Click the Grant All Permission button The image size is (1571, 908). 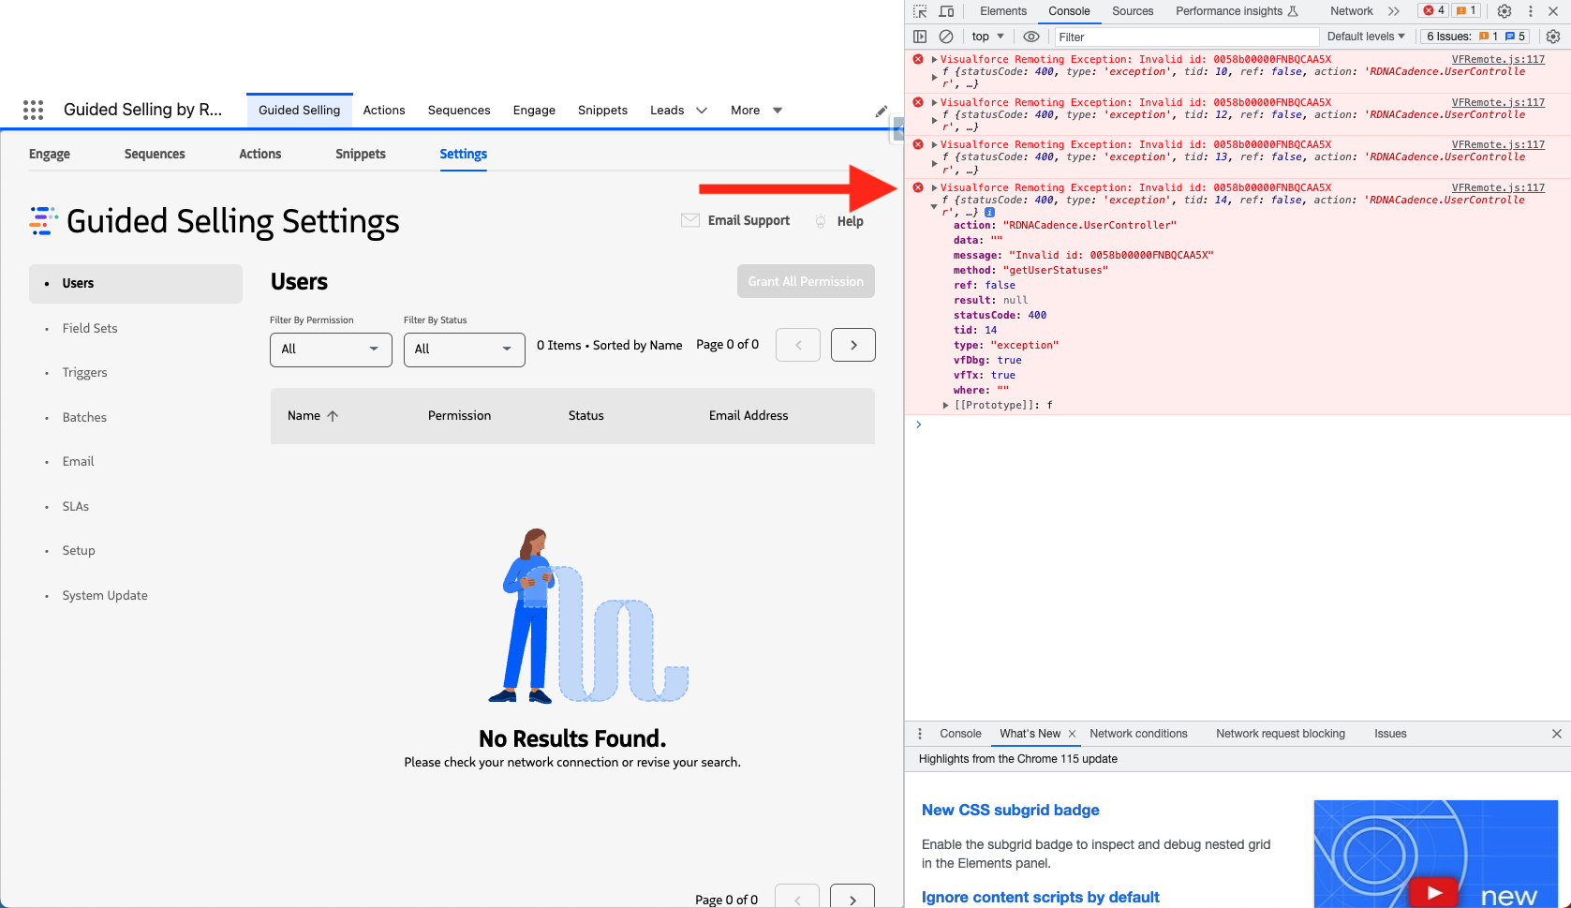tap(806, 281)
